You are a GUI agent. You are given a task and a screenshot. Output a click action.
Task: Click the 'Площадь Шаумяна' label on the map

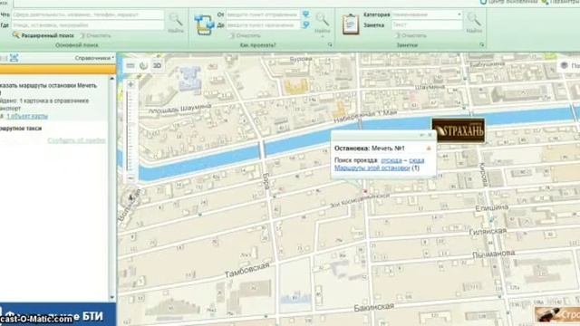point(179,109)
